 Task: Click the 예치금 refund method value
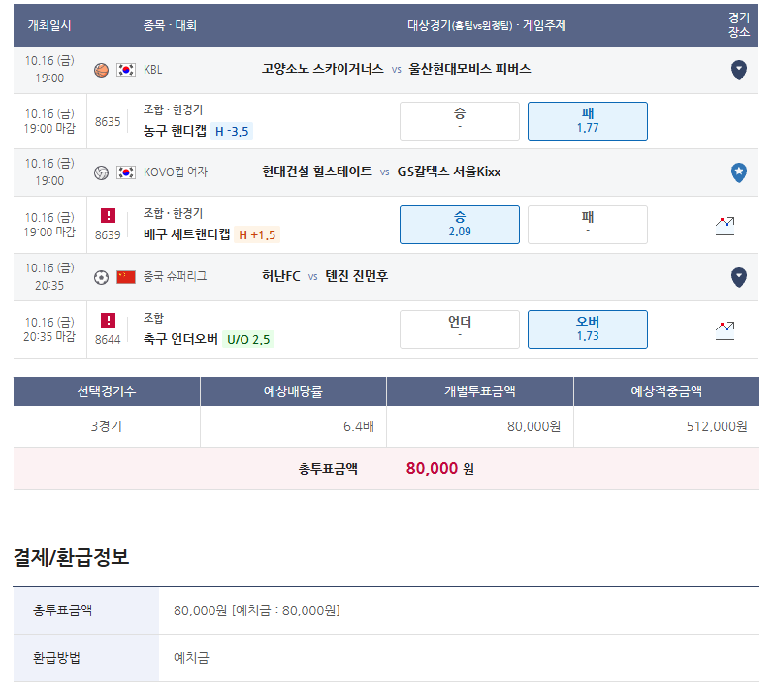(x=191, y=658)
